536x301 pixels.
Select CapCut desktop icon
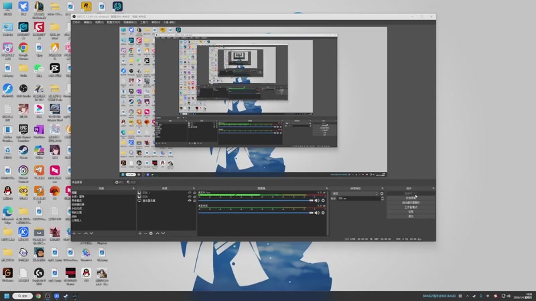55,71
